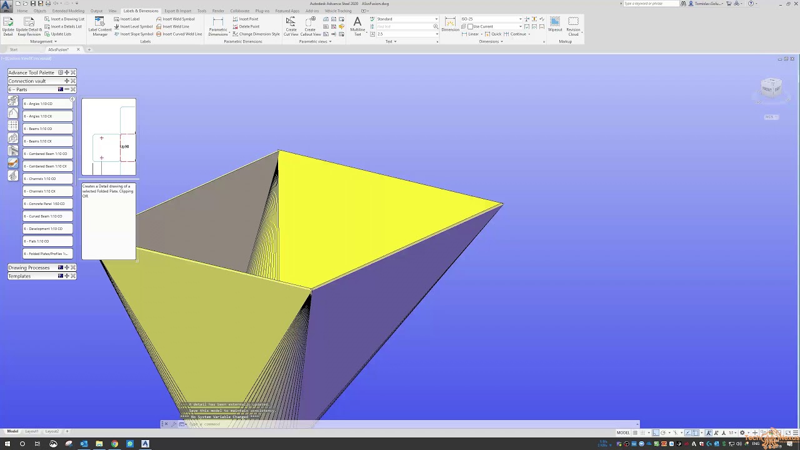Select the highlighted orange palette category icon
The width and height of the screenshot is (800, 450).
click(13, 163)
